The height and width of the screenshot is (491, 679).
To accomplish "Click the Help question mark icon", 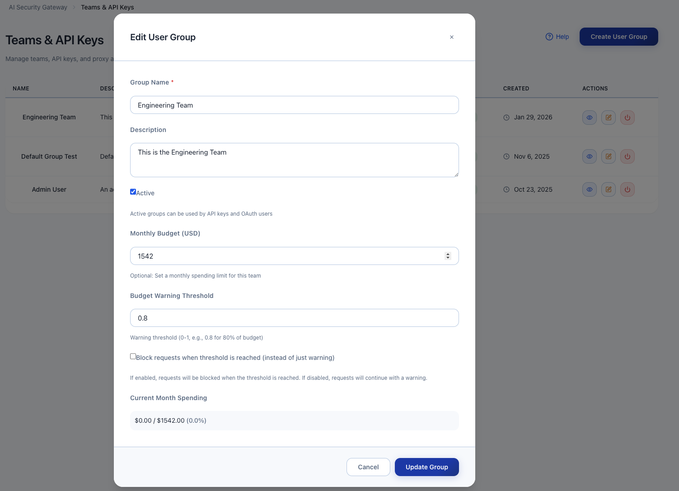I will point(549,37).
